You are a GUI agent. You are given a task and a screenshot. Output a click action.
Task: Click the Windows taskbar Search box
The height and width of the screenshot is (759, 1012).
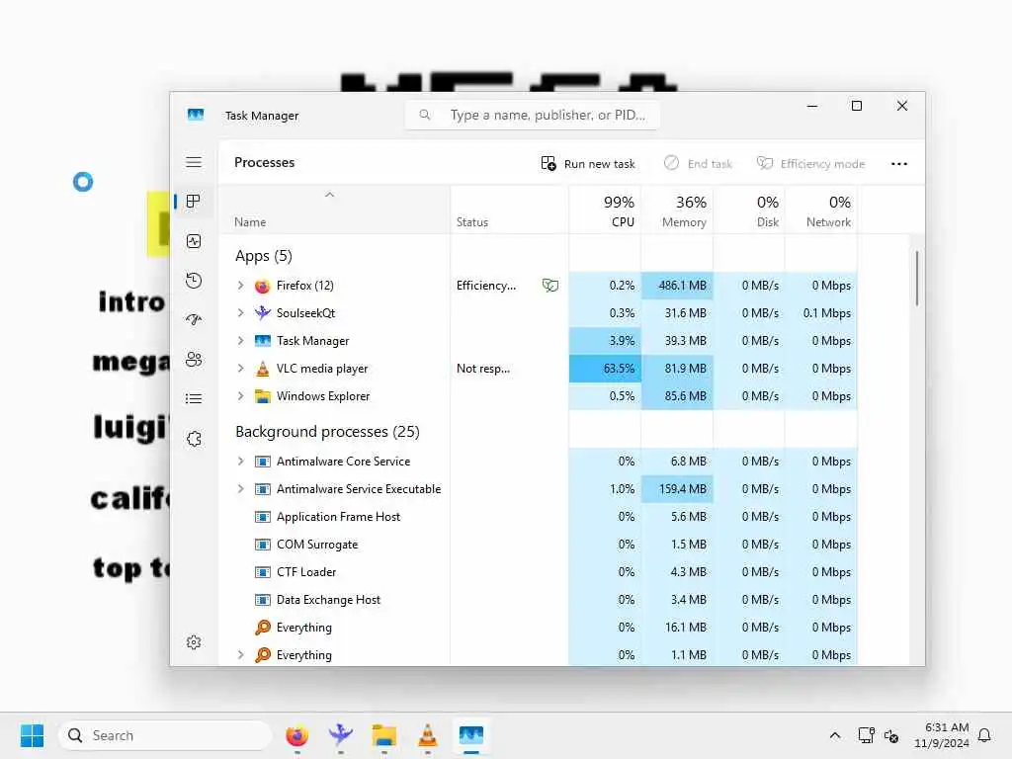click(165, 735)
